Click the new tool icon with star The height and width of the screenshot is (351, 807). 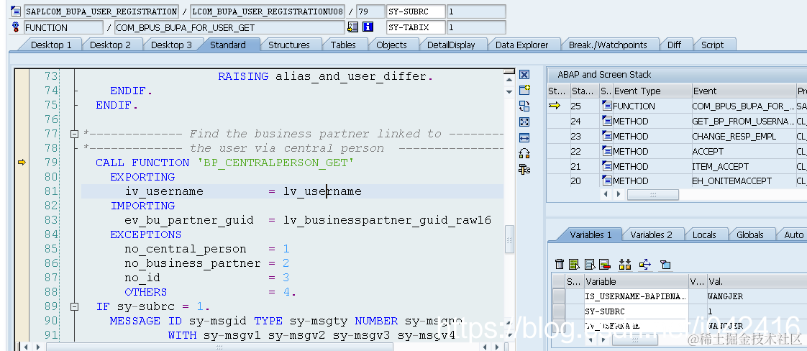(524, 91)
